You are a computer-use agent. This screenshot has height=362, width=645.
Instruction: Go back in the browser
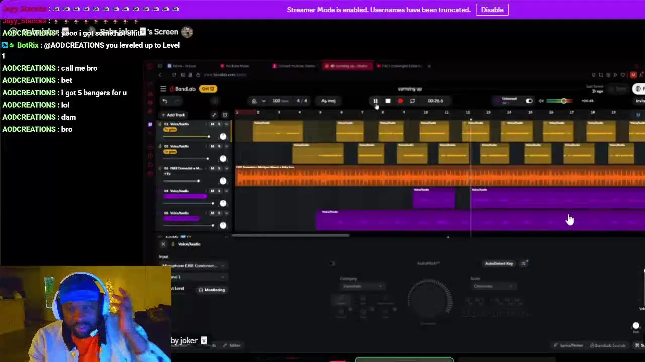(x=160, y=75)
